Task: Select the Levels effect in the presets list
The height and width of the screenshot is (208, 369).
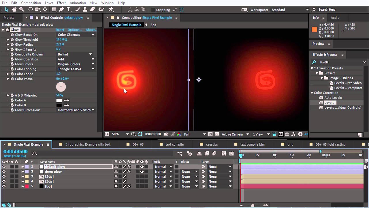Action: tap(329, 103)
